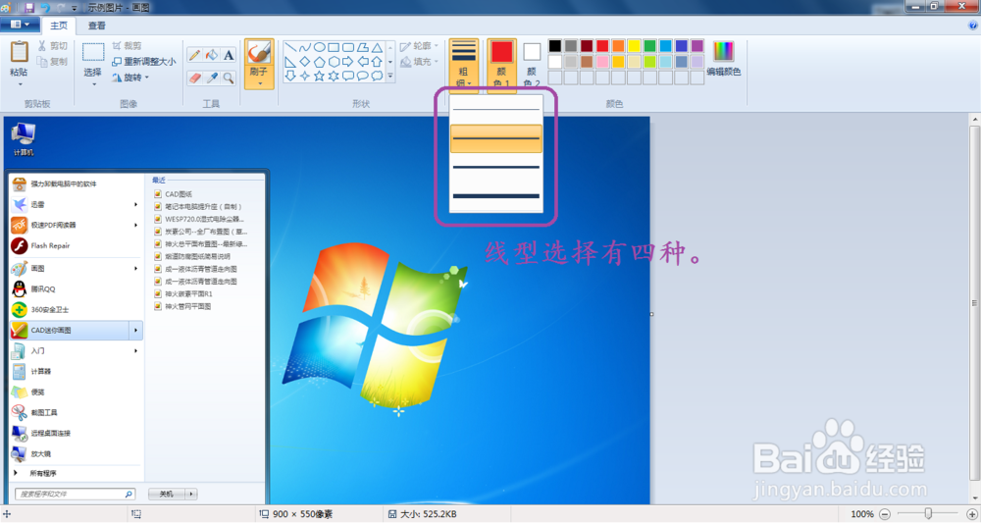This screenshot has width=981, height=523.
Task: Select the Eraser tool
Action: [194, 78]
